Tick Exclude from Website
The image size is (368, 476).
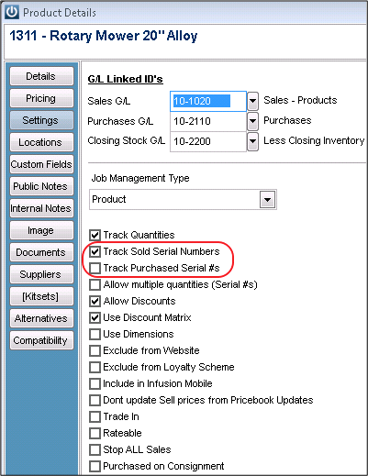pos(95,350)
